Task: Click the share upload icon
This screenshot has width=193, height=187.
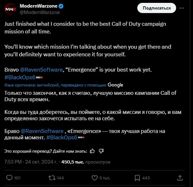Action: tap(180, 178)
